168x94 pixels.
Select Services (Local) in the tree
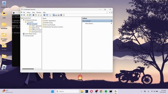coord(29,36)
